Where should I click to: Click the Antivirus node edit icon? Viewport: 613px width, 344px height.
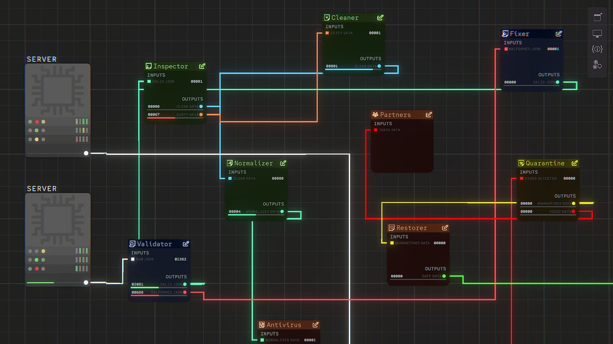[315, 325]
